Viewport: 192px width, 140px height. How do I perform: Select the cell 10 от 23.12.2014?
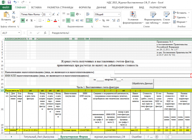click(x=30, y=130)
